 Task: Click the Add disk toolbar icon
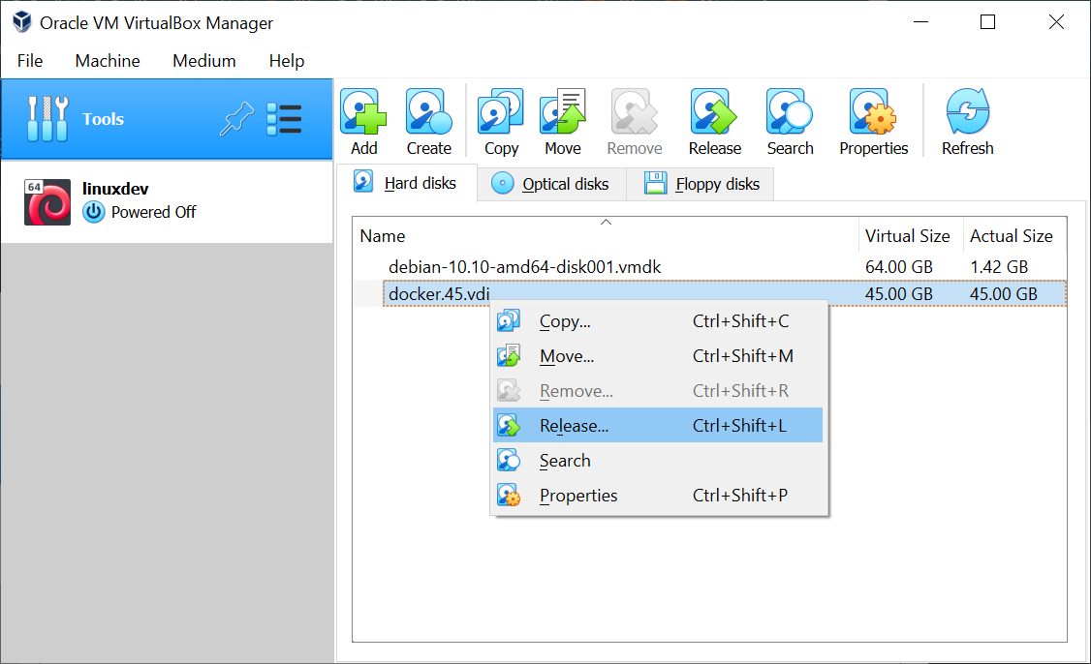click(363, 112)
